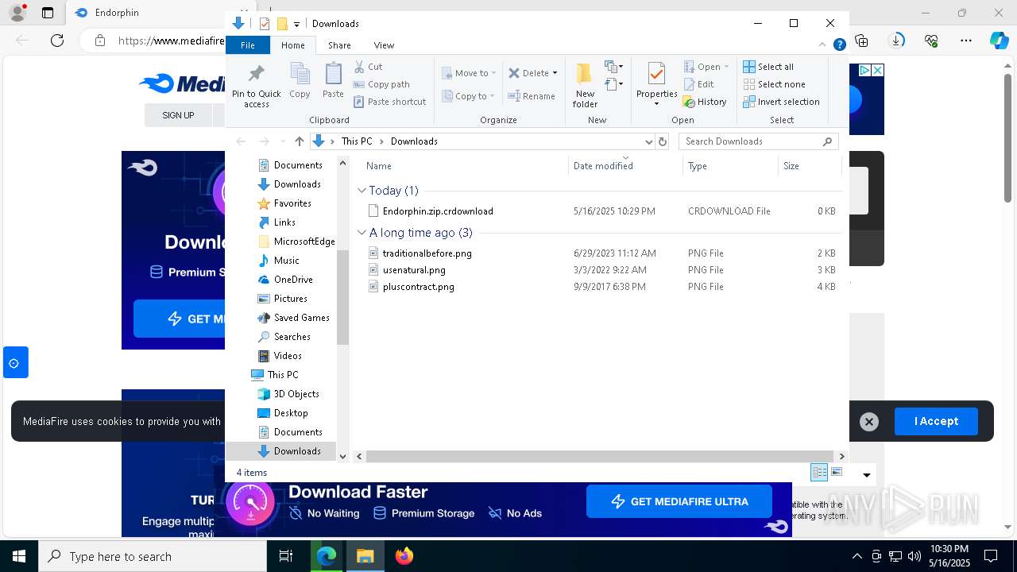Select usenatural.png file
Screen dimensions: 1017x572
(414, 270)
